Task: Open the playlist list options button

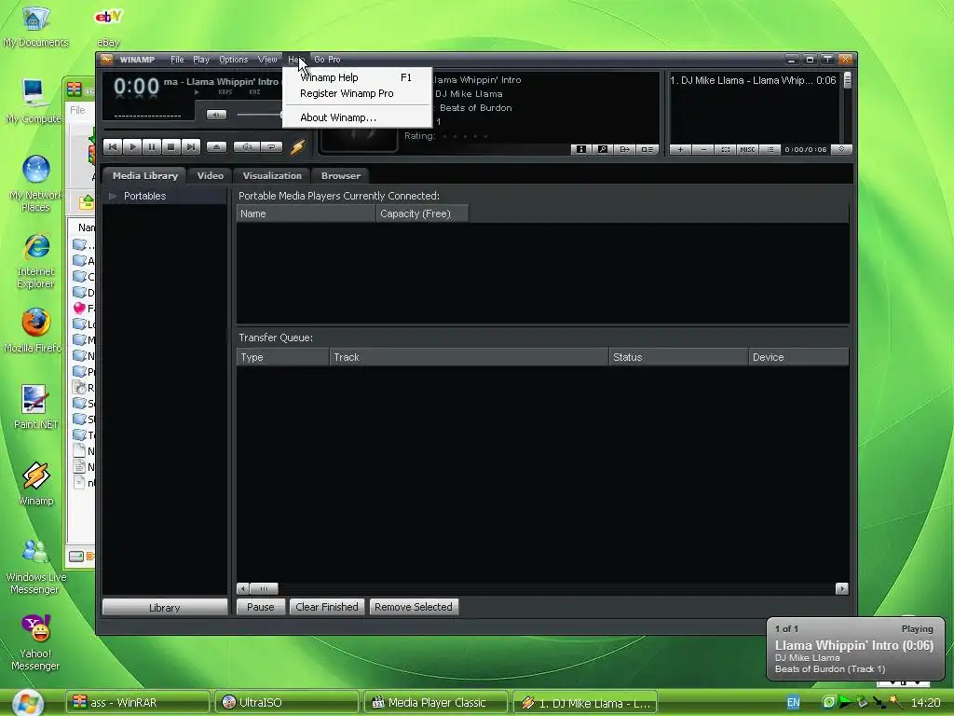Action: [770, 149]
